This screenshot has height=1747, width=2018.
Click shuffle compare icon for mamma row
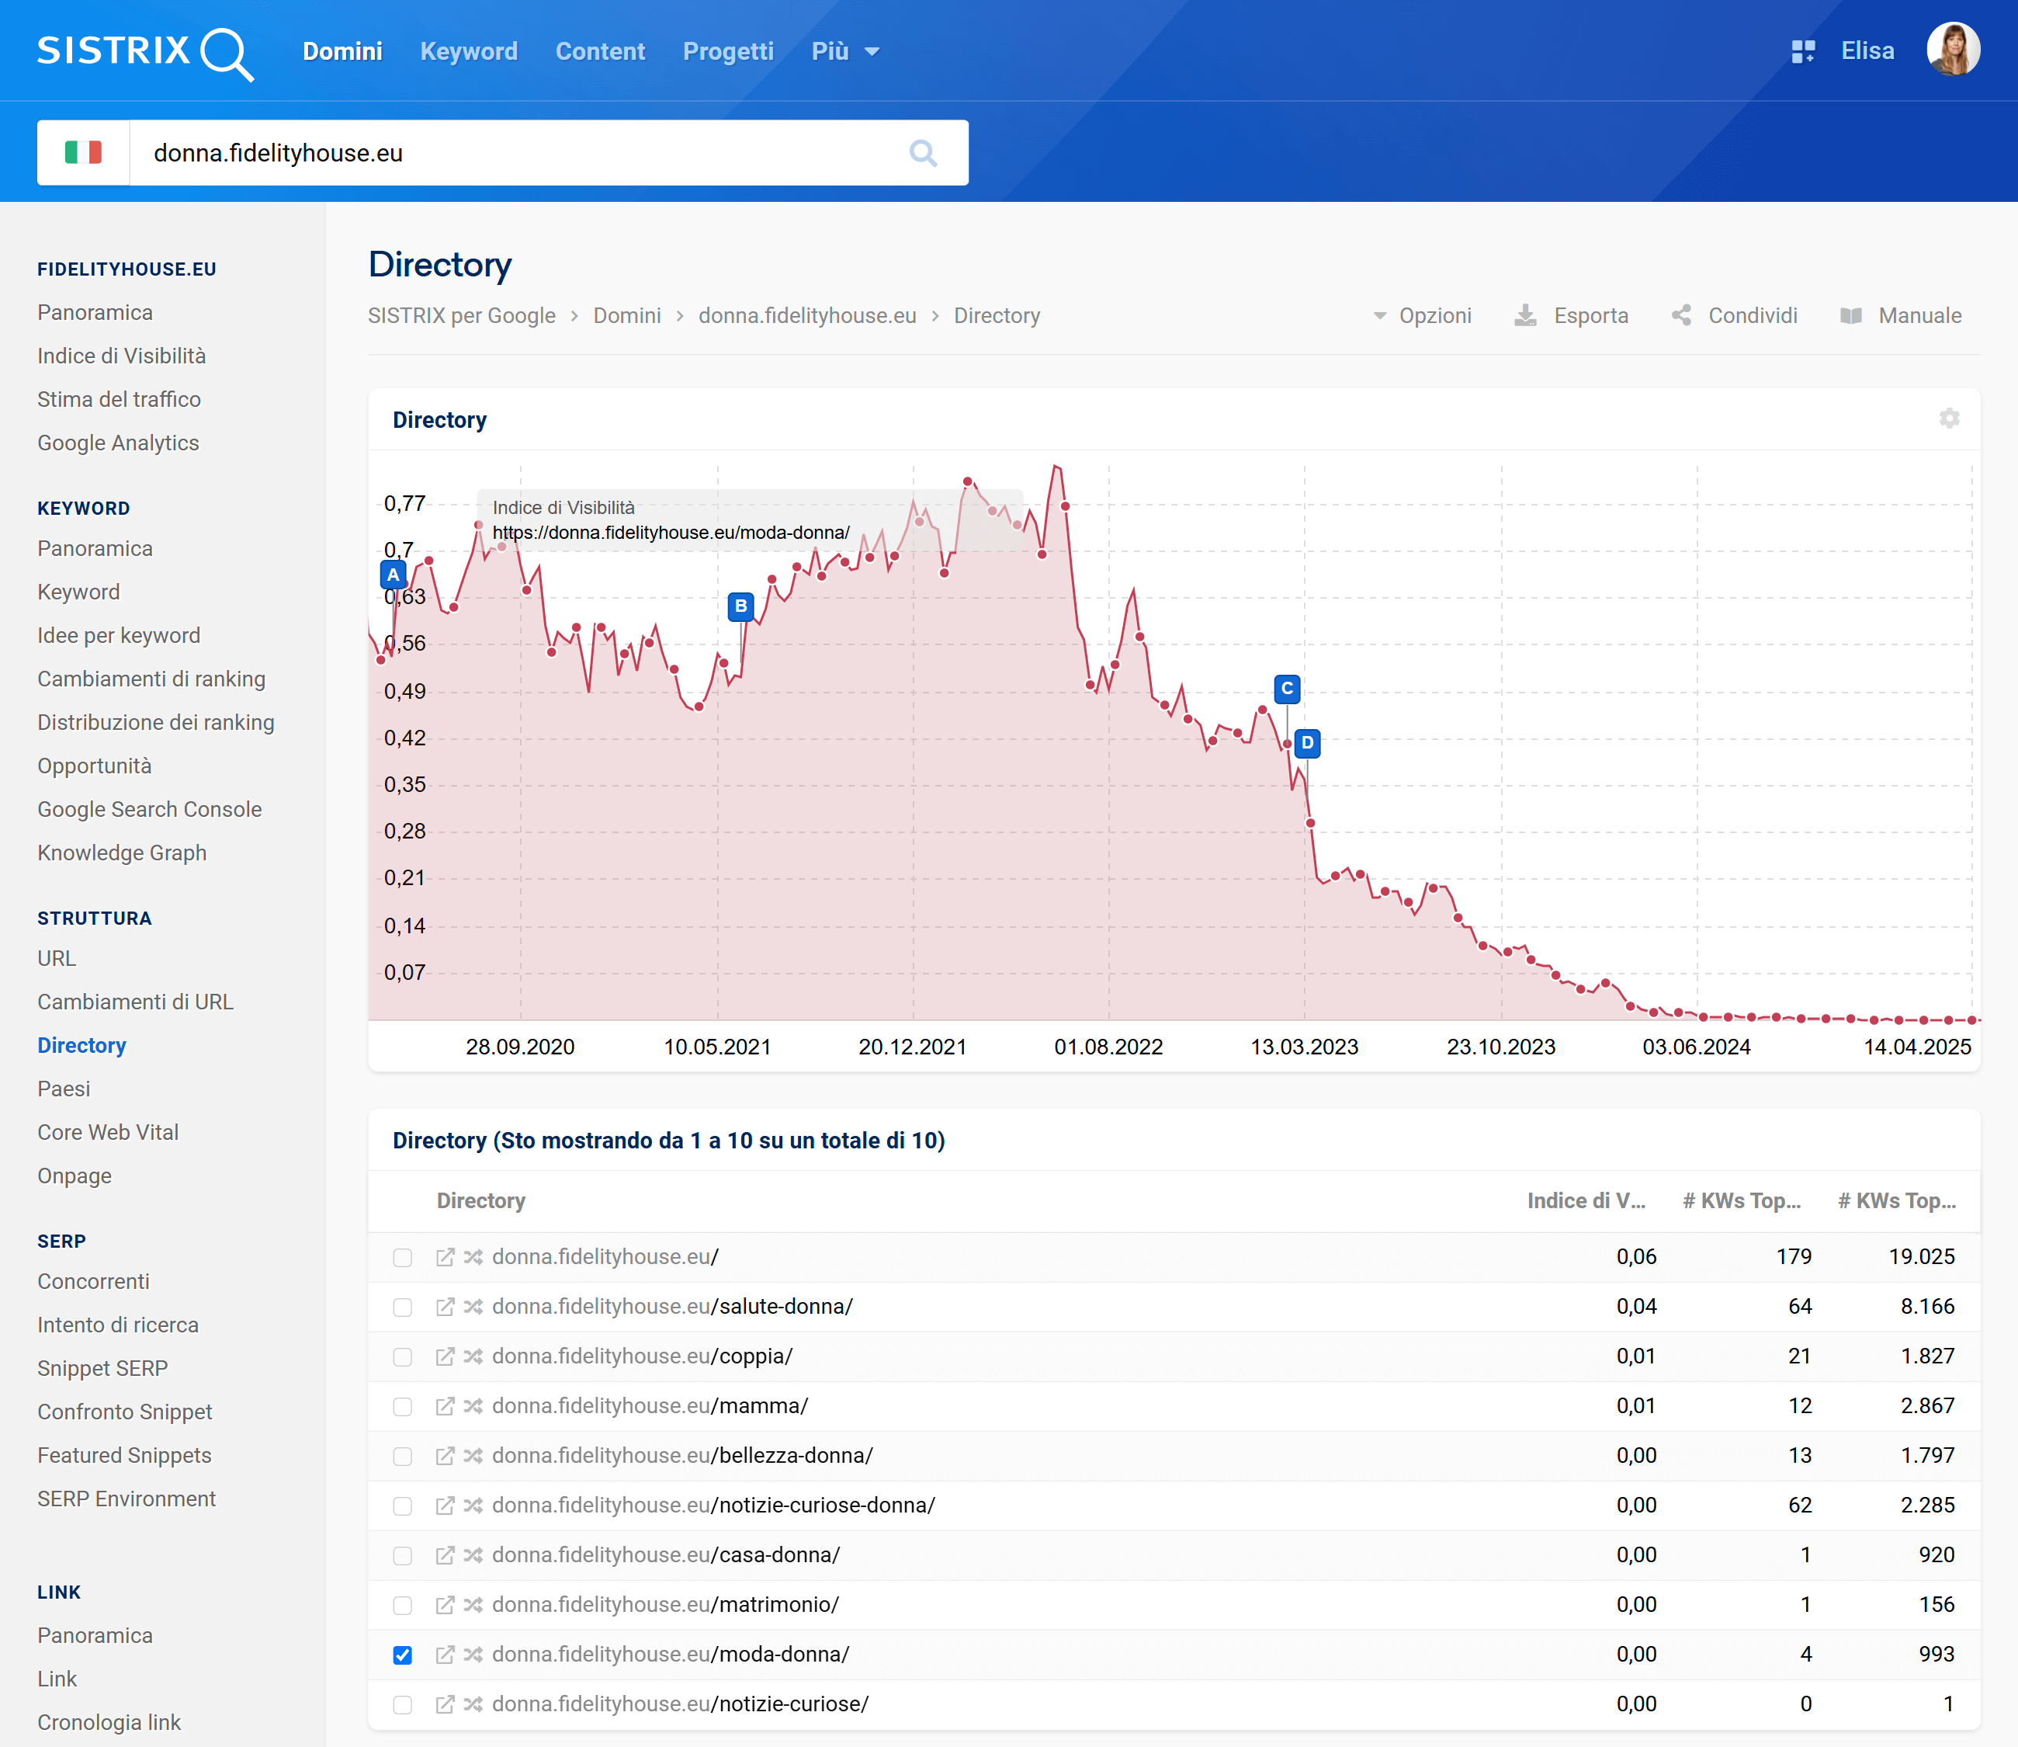pos(473,1406)
